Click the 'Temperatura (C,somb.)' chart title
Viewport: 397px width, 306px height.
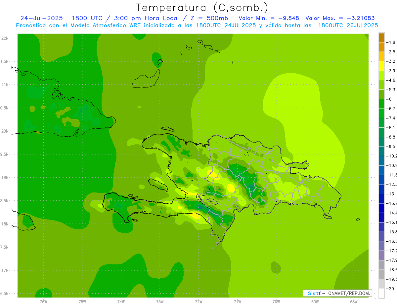pos(202,8)
